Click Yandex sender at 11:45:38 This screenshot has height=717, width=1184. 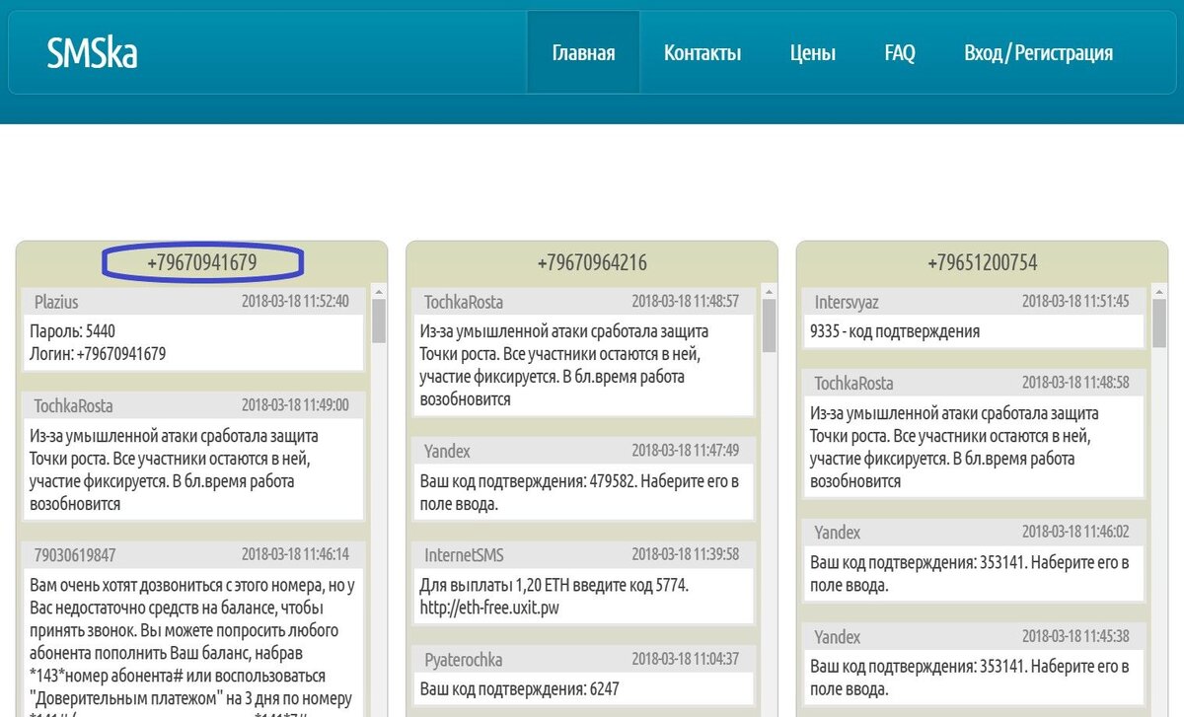[838, 637]
